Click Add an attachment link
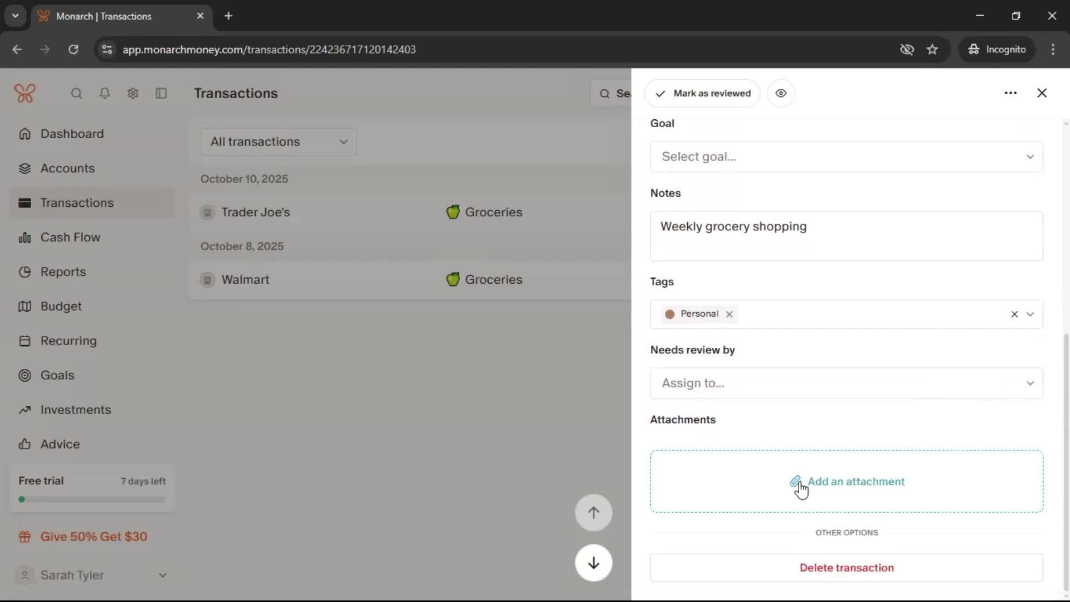1070x602 pixels. click(x=855, y=482)
